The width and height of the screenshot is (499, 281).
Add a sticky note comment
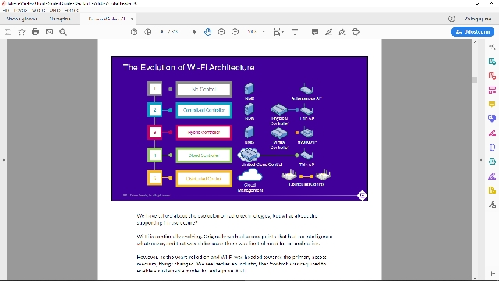point(315,32)
